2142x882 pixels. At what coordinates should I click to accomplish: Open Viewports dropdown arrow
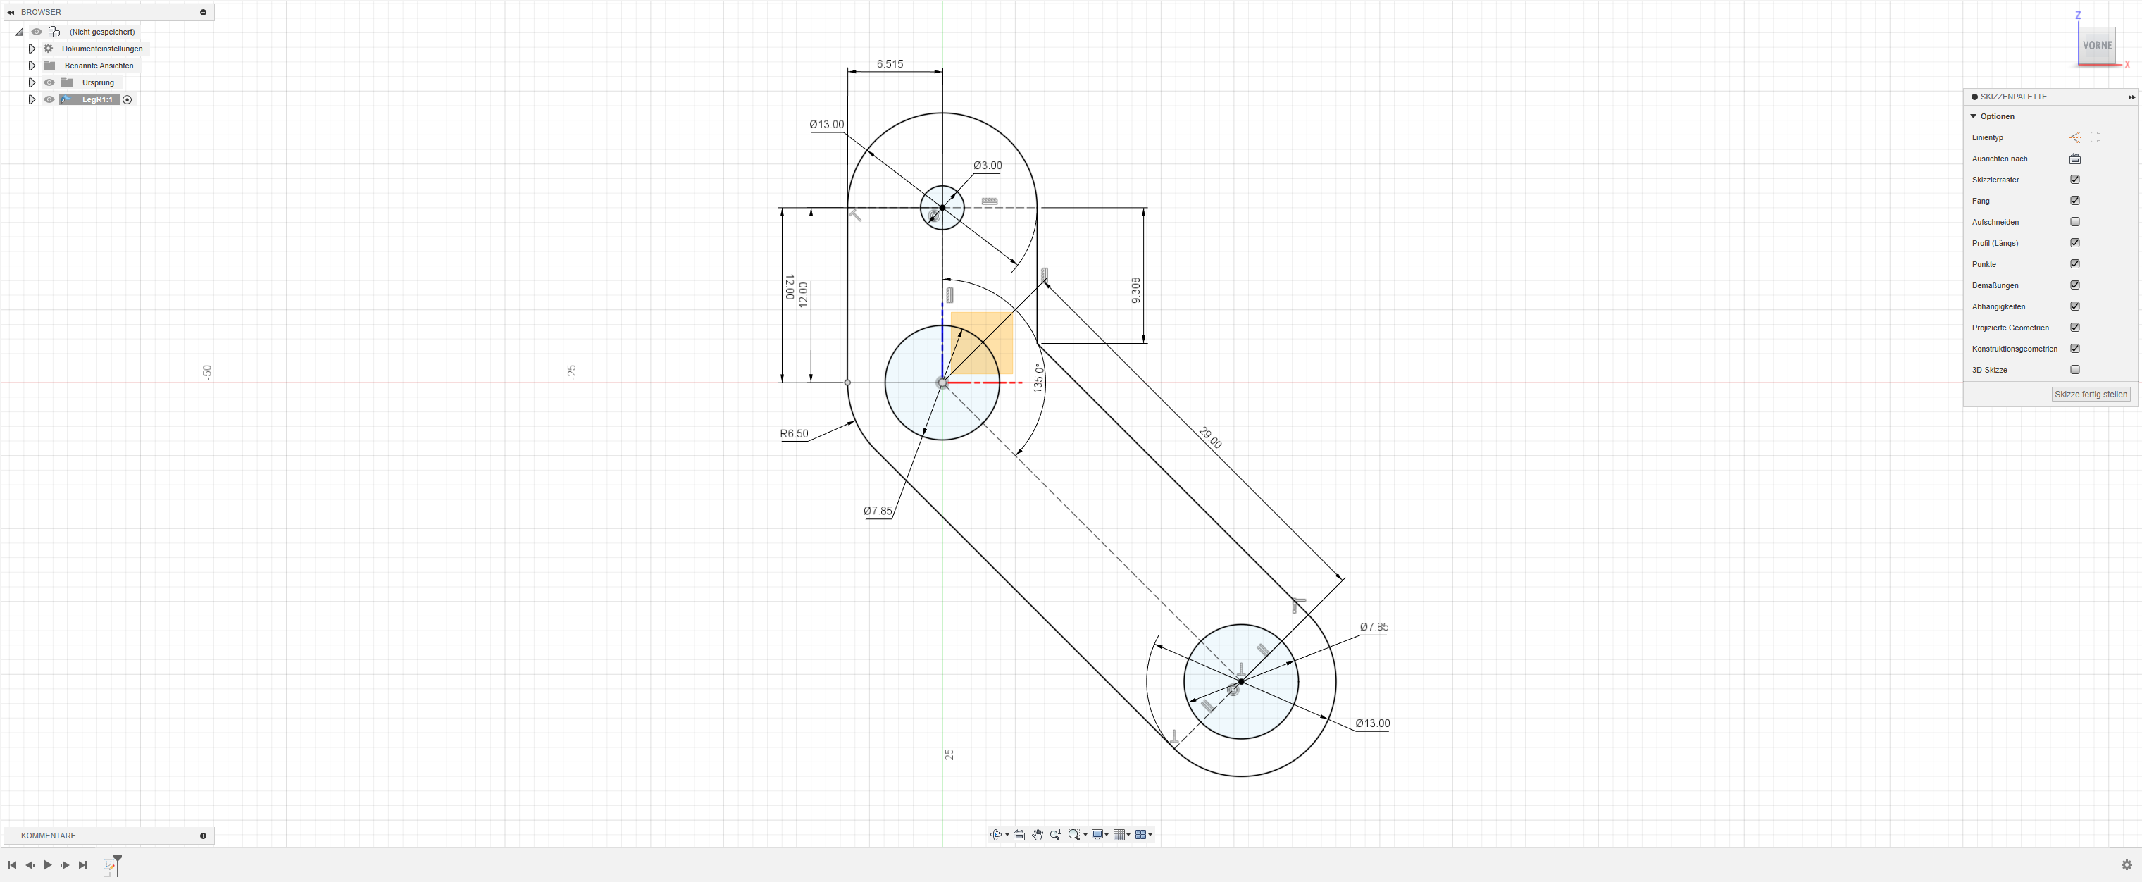pyautogui.click(x=1151, y=836)
